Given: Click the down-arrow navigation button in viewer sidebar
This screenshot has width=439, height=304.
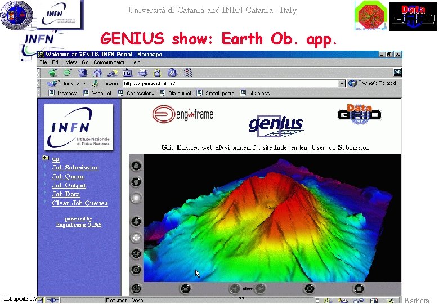Looking at the screenshot, I should coord(136,221).
